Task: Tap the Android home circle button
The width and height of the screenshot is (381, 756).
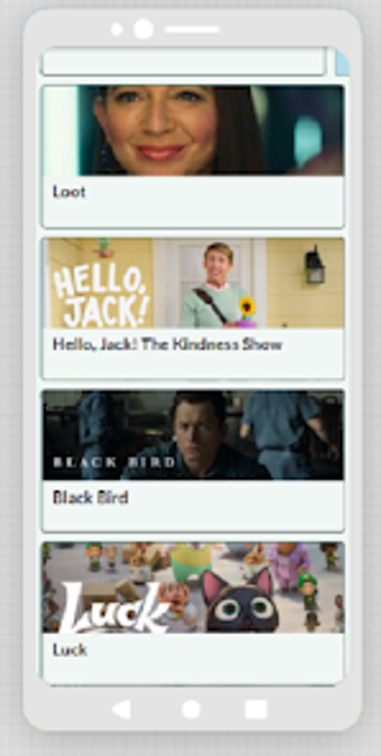Action: coord(191,709)
